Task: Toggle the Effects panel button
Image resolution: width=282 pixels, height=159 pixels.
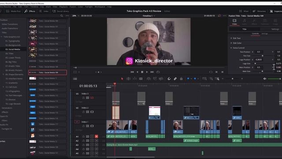Action: 30,11
